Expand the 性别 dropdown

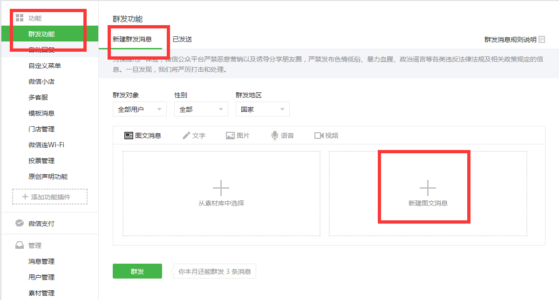201,109
